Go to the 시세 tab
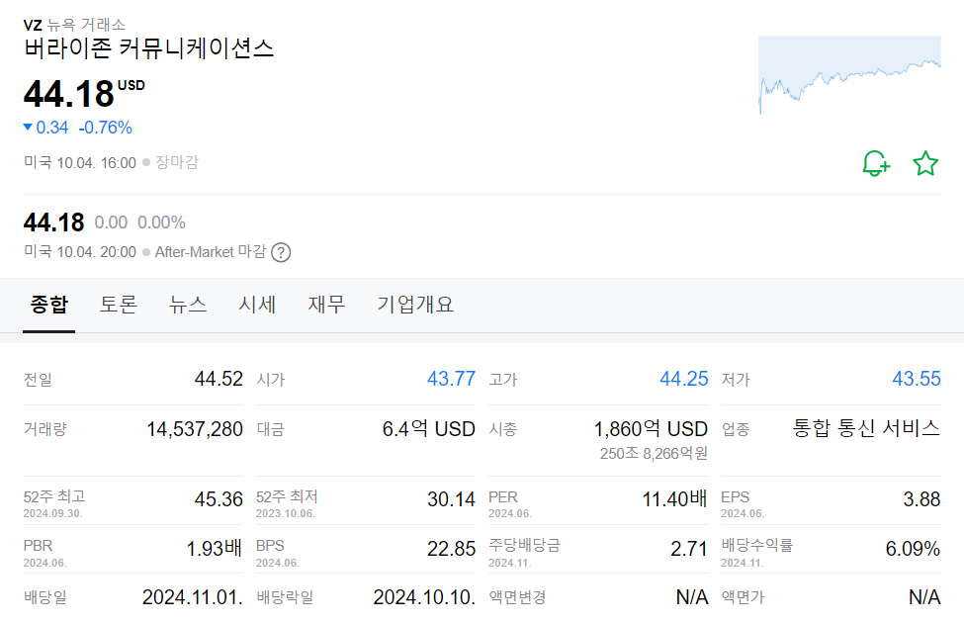The height and width of the screenshot is (623, 964). click(258, 305)
